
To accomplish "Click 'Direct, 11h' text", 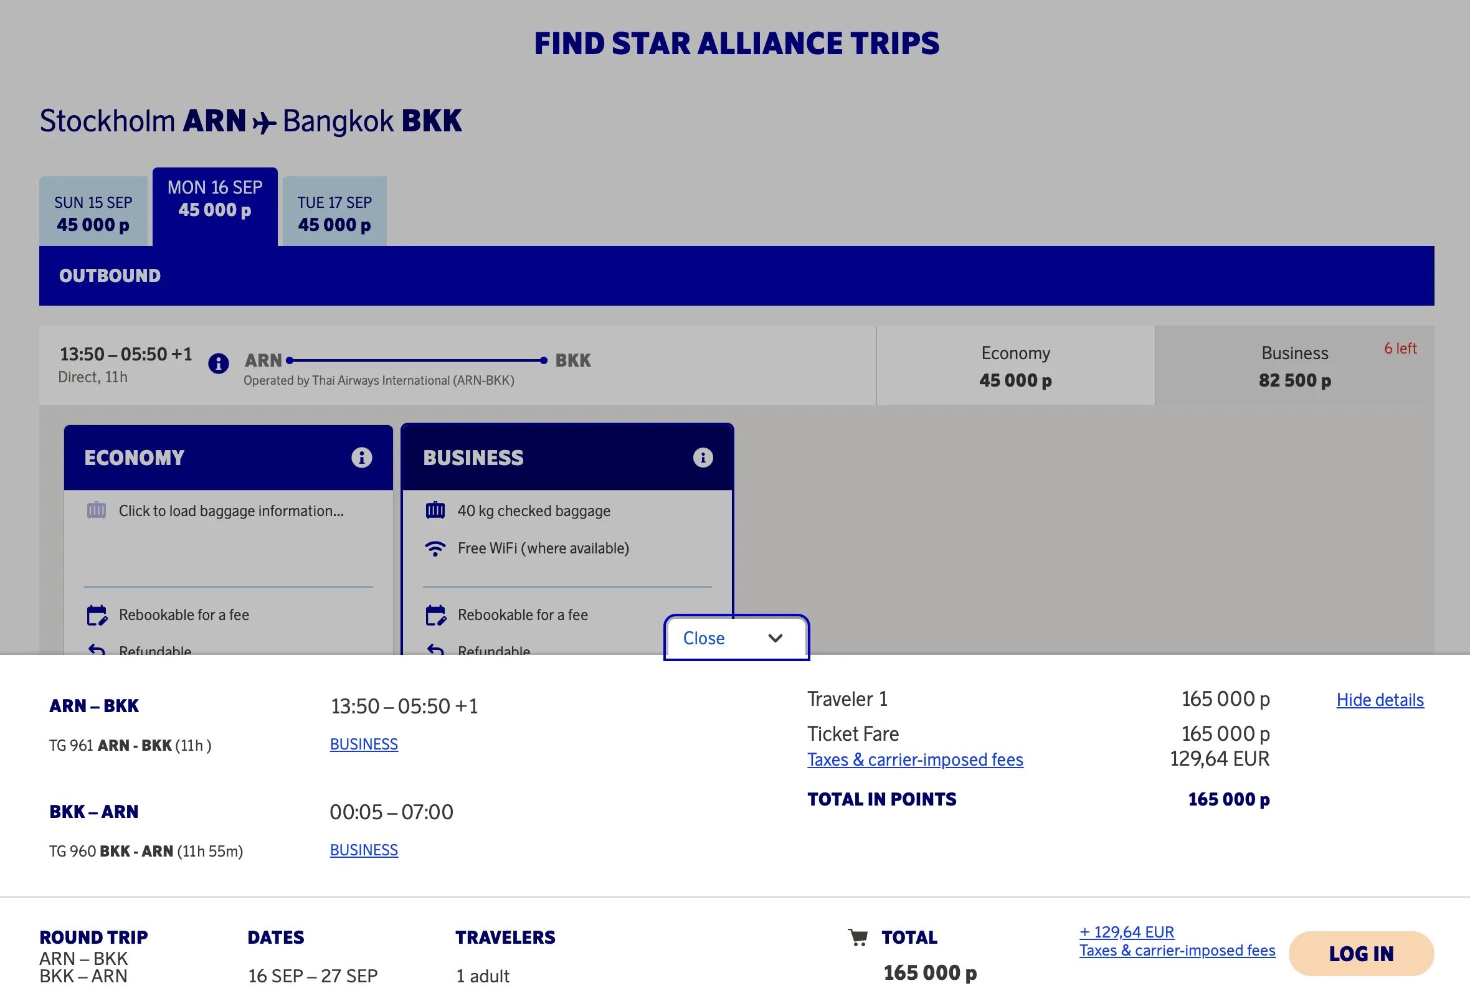I will [93, 377].
